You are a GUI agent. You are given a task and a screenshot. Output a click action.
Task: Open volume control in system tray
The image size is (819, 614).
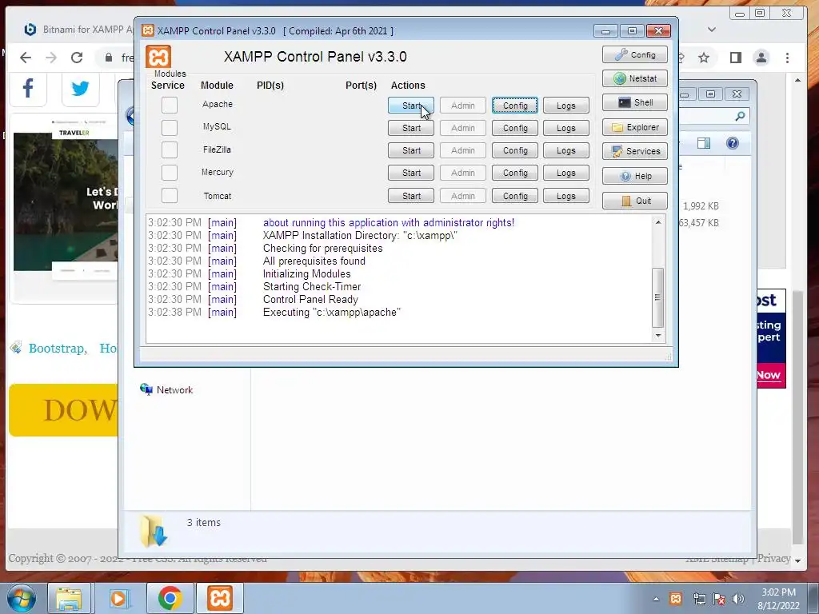(737, 599)
